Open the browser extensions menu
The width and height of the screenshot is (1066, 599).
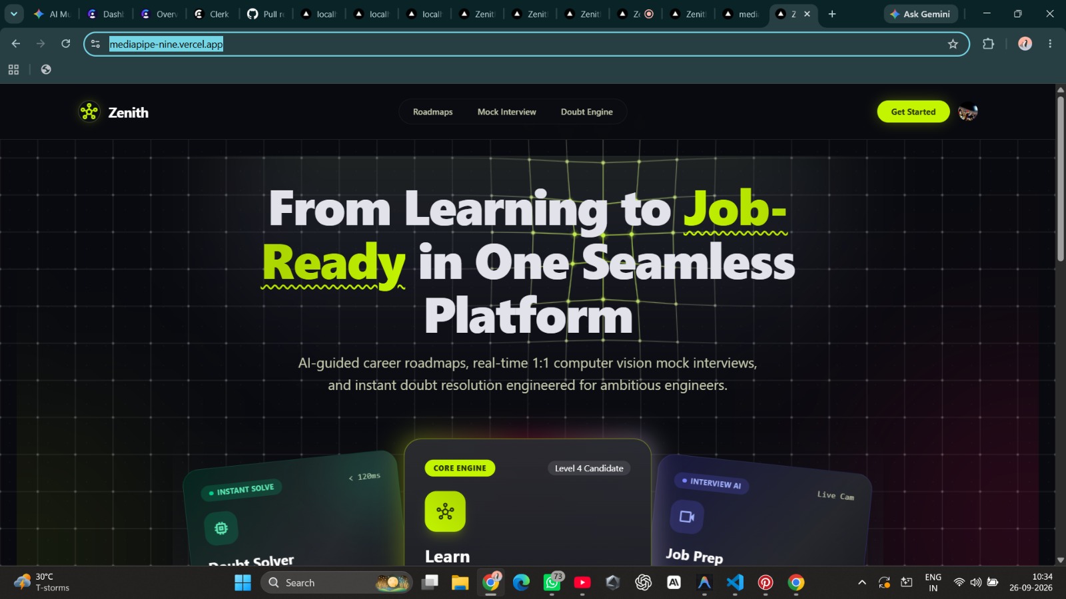pos(988,44)
